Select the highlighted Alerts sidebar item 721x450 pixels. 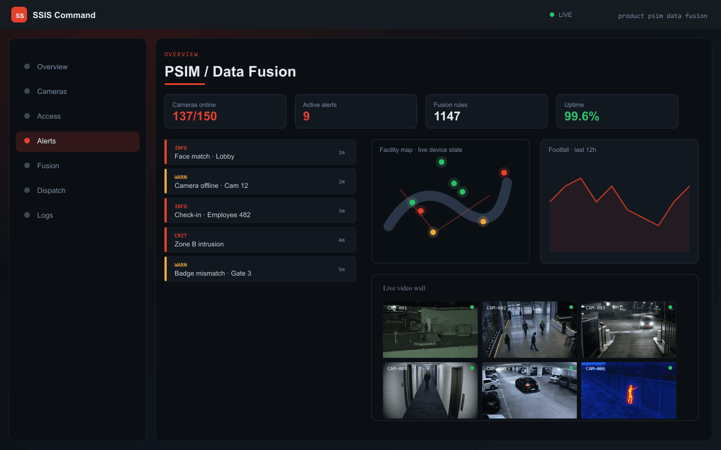[x=78, y=141]
